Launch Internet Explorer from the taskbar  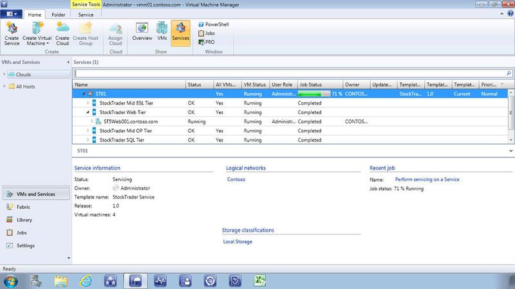pyautogui.click(x=86, y=281)
